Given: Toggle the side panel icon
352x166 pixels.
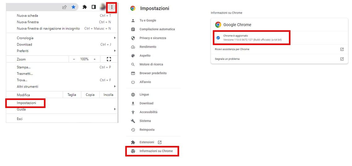Looking at the screenshot, I should (94, 7).
